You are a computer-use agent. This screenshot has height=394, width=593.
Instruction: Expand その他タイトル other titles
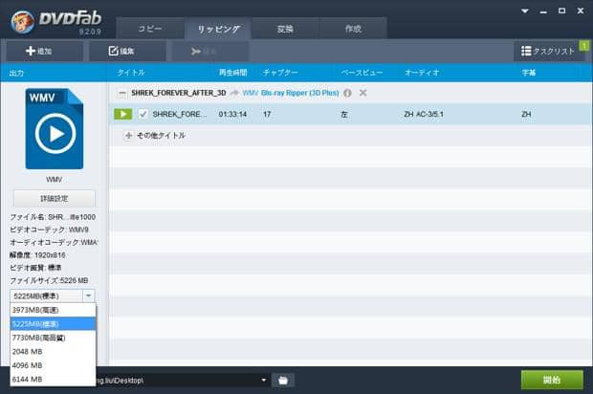[x=128, y=136]
